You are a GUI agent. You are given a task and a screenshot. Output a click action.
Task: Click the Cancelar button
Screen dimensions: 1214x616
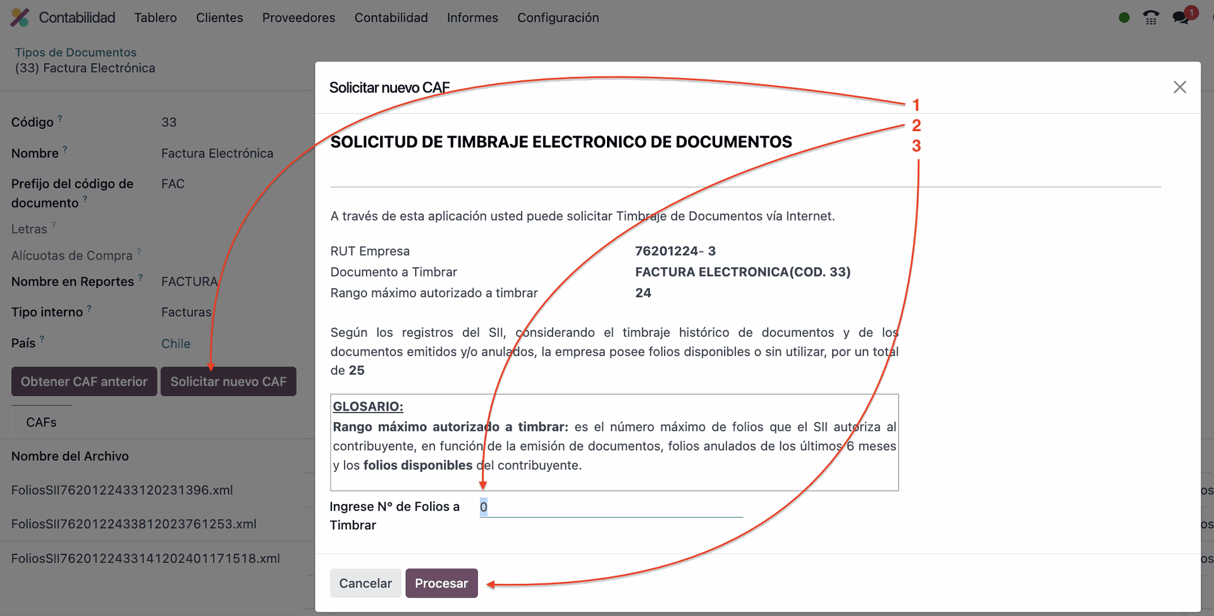pyautogui.click(x=365, y=583)
